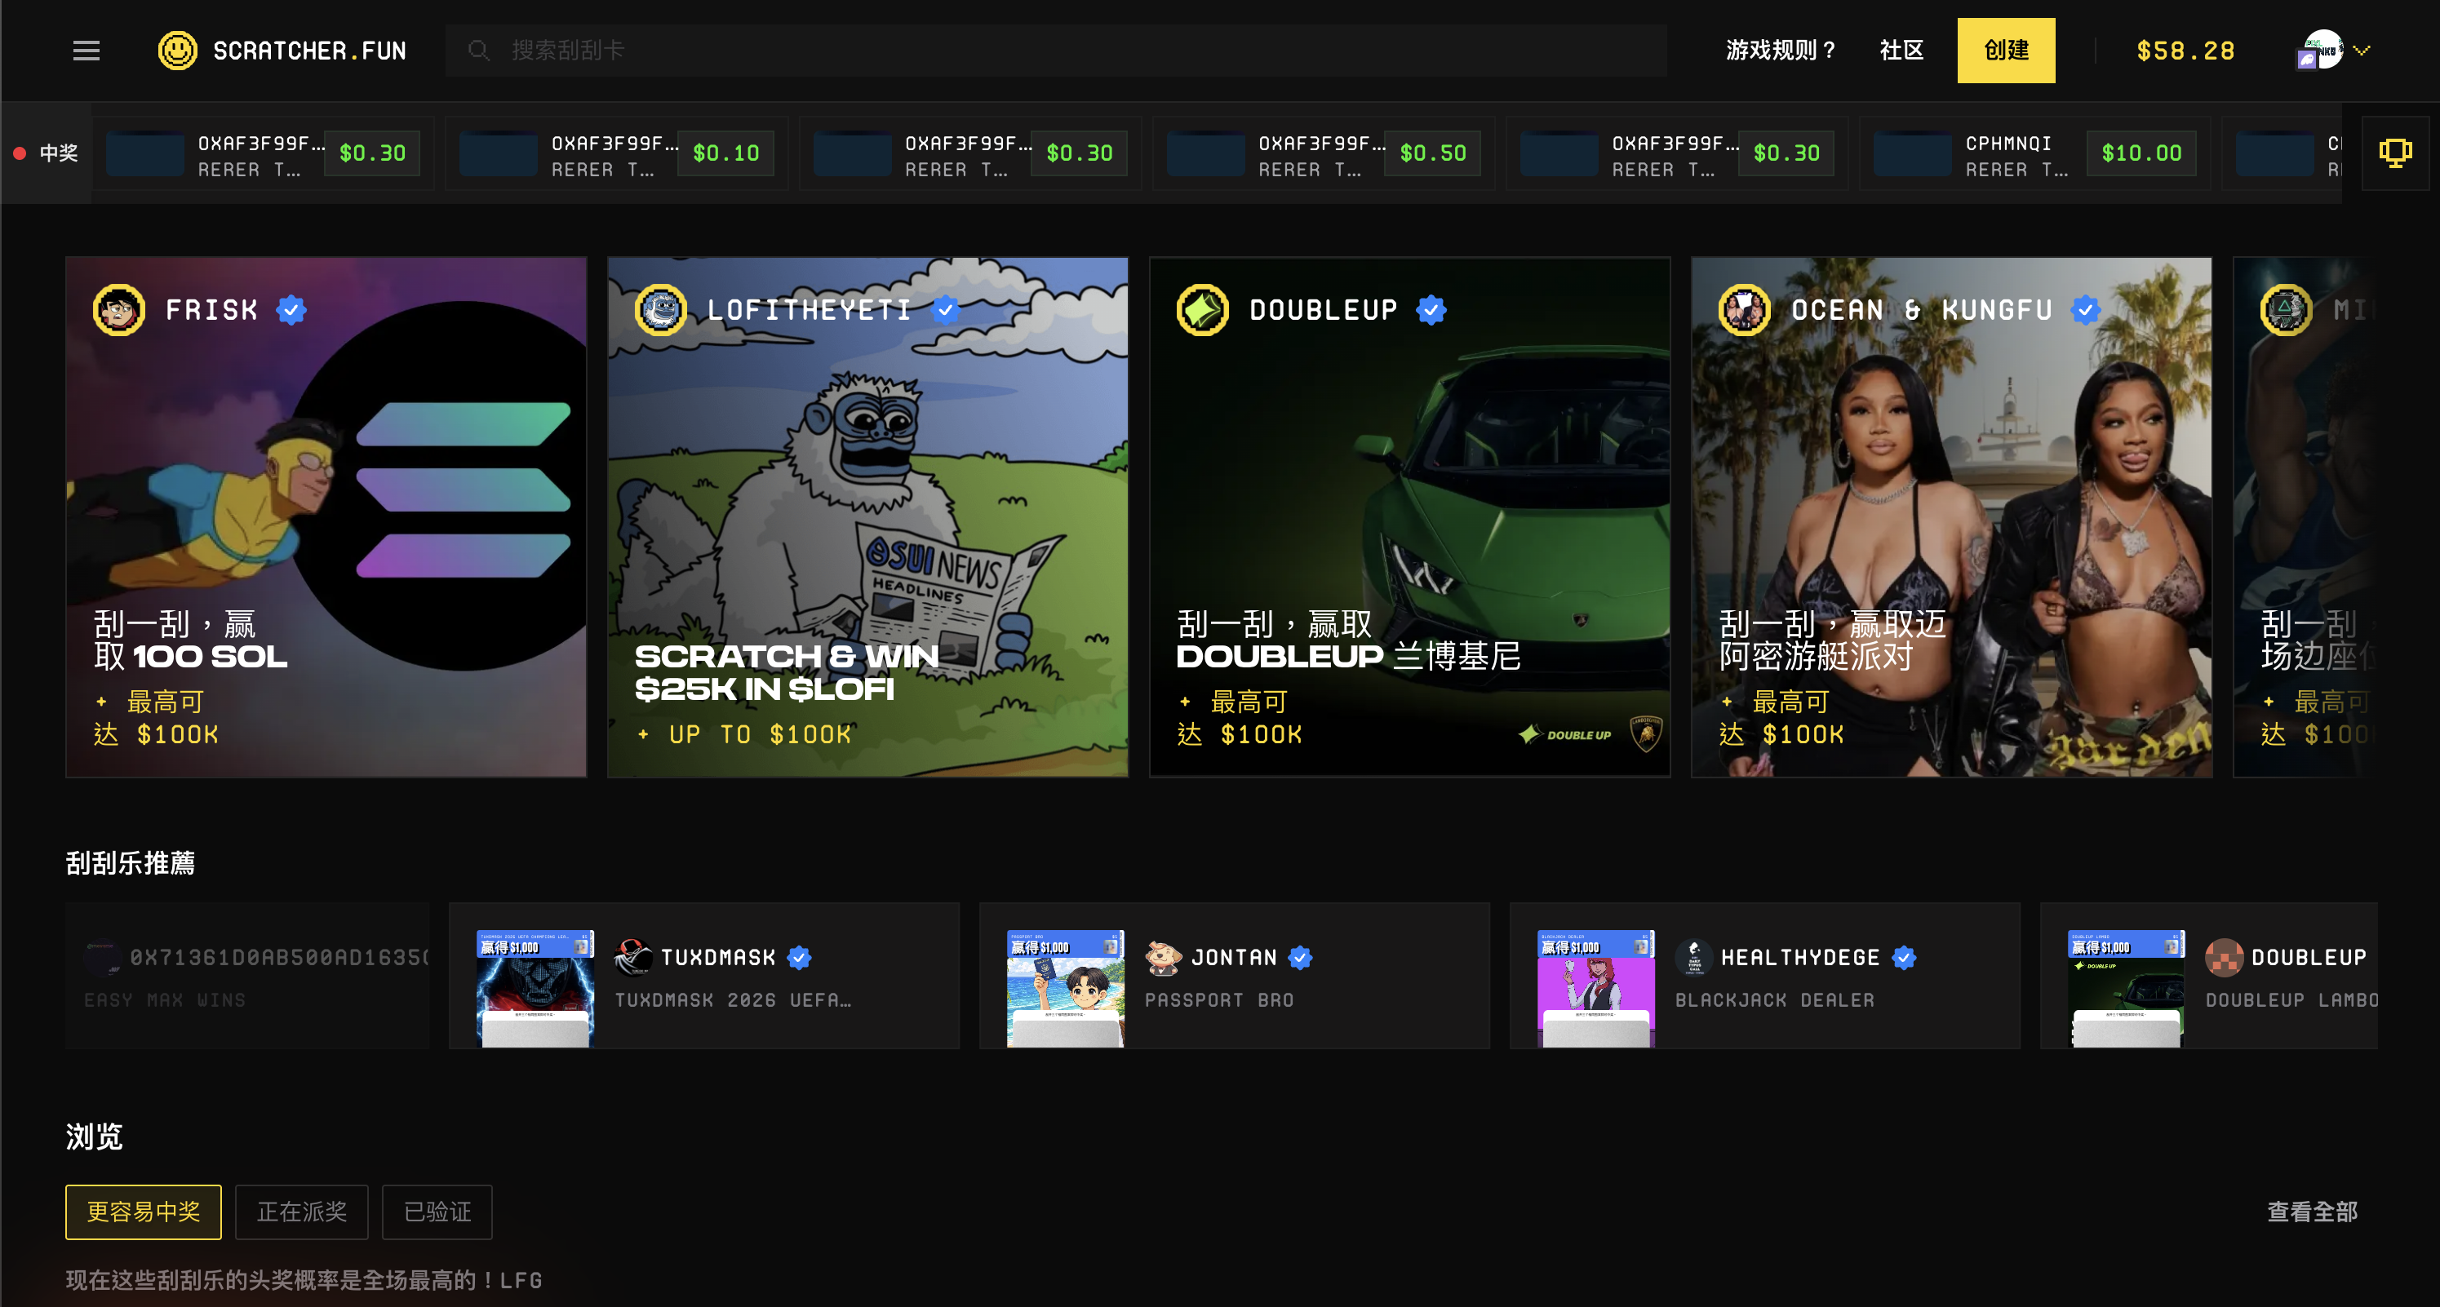Click the 查看全部 link
The height and width of the screenshot is (1307, 2440).
[2311, 1212]
